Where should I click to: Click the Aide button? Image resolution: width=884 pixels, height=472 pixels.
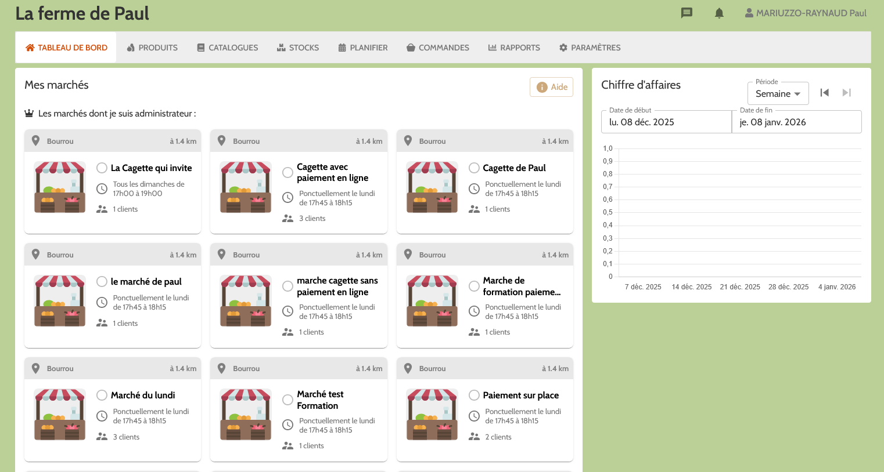(551, 87)
